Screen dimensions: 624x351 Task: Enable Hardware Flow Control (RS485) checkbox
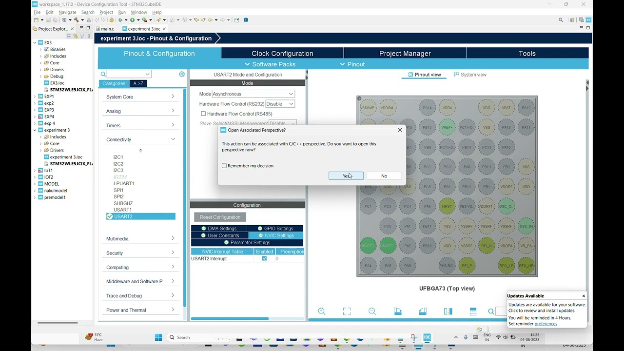coord(203,114)
